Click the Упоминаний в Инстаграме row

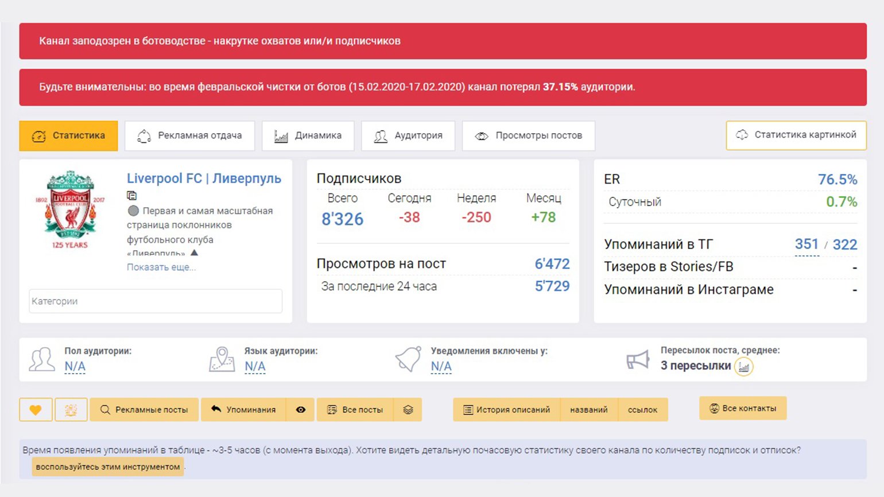point(730,290)
